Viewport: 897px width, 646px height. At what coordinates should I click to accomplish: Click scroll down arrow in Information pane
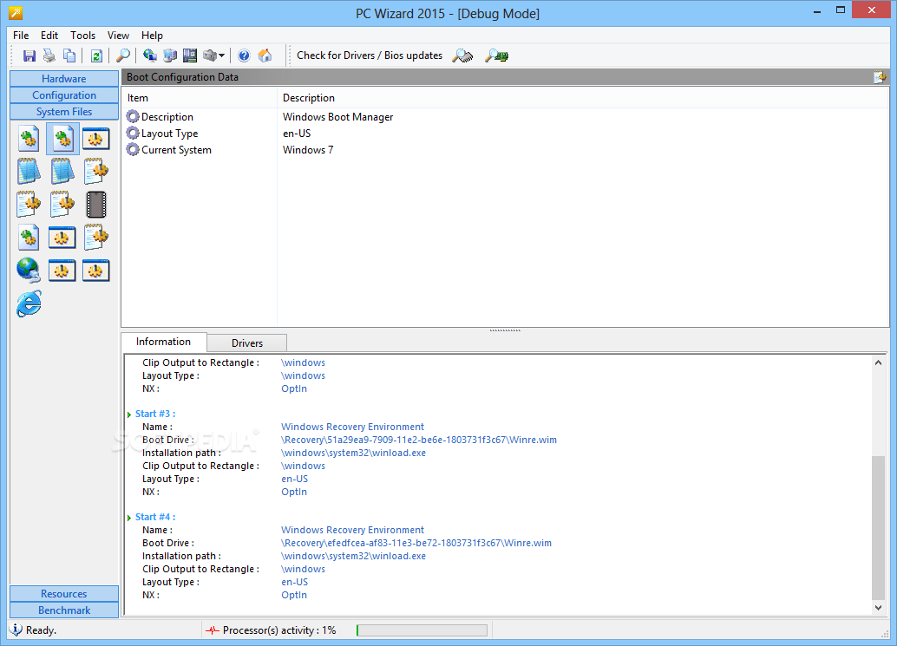point(878,608)
